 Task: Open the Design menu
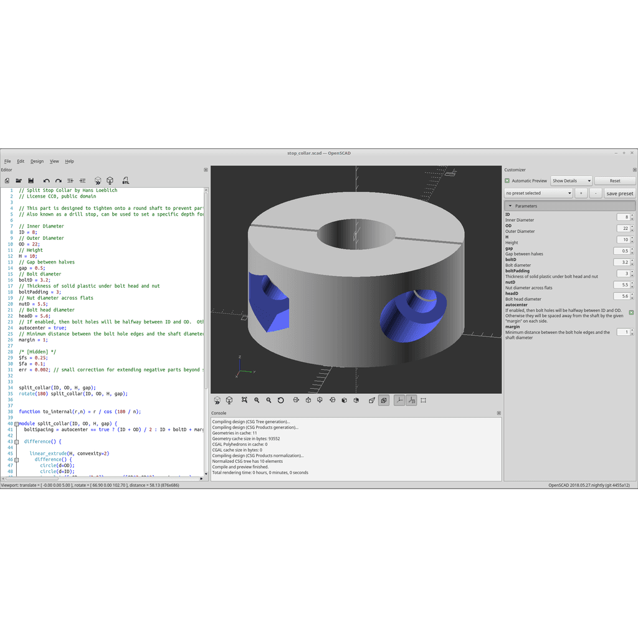tap(37, 161)
